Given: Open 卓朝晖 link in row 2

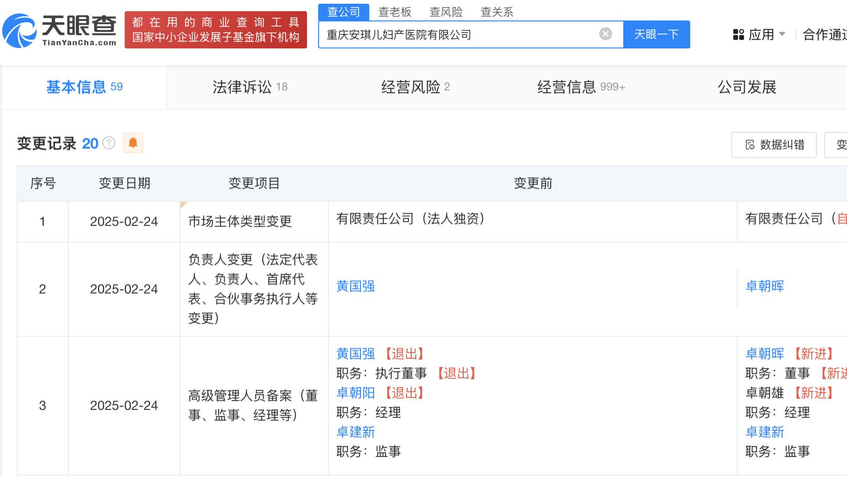Looking at the screenshot, I should click(x=765, y=286).
